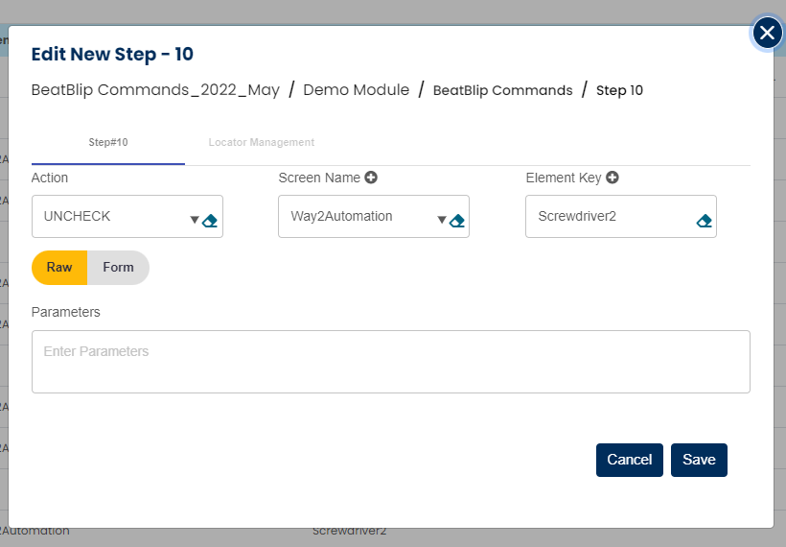Screen dimensions: 786x547
Task: Save the edited step
Action: 699,460
